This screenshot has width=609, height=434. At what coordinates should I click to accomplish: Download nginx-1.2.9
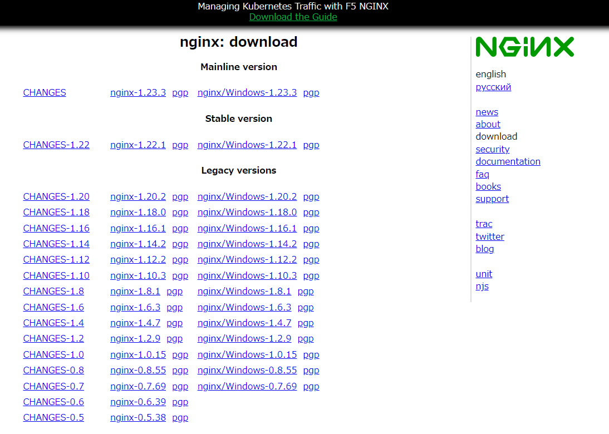[x=135, y=338]
